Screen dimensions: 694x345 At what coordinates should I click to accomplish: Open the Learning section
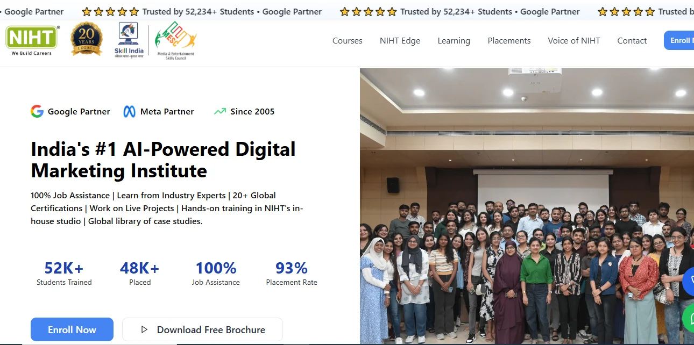point(454,40)
